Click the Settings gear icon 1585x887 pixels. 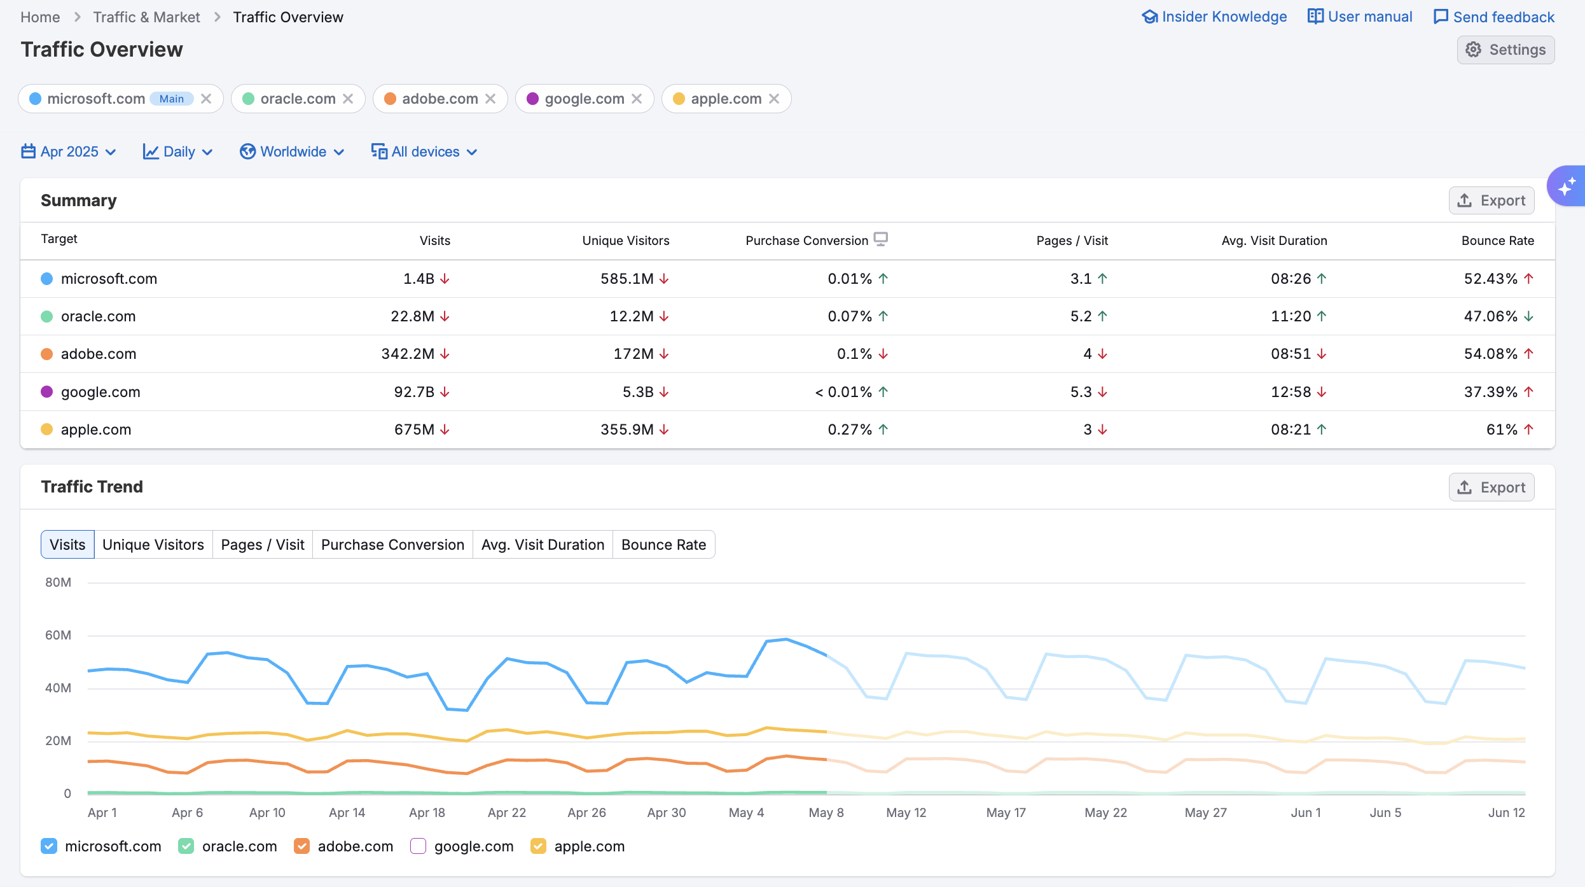coord(1474,50)
